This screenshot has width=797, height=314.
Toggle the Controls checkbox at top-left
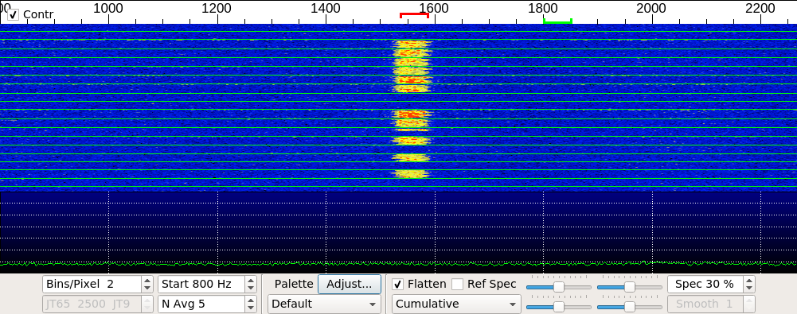[x=14, y=15]
